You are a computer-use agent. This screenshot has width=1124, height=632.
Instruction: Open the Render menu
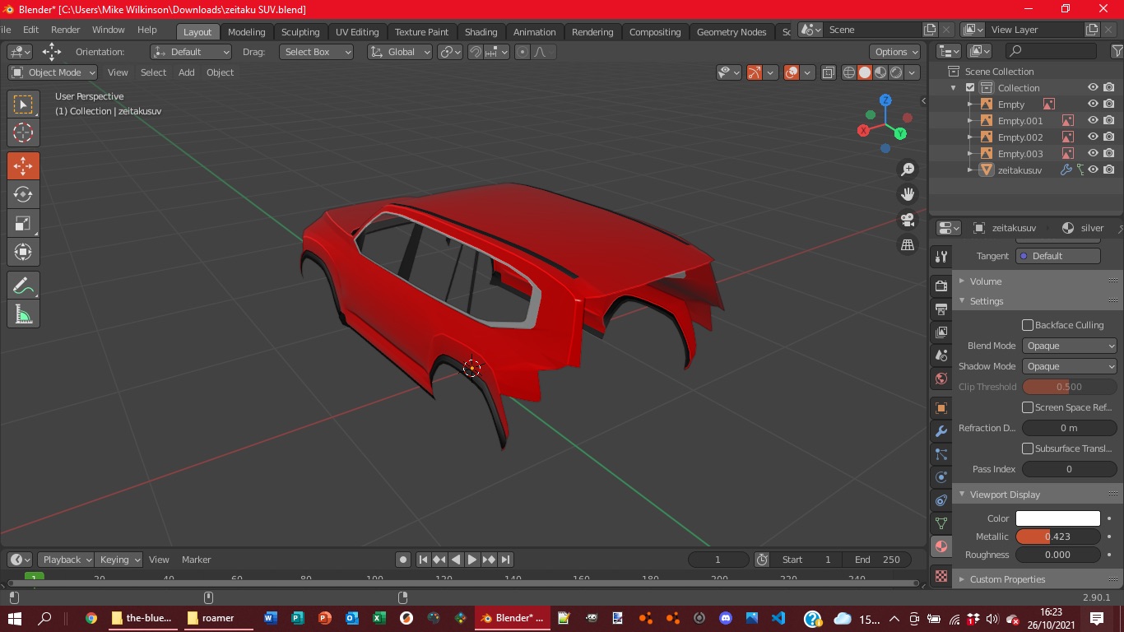(x=66, y=30)
